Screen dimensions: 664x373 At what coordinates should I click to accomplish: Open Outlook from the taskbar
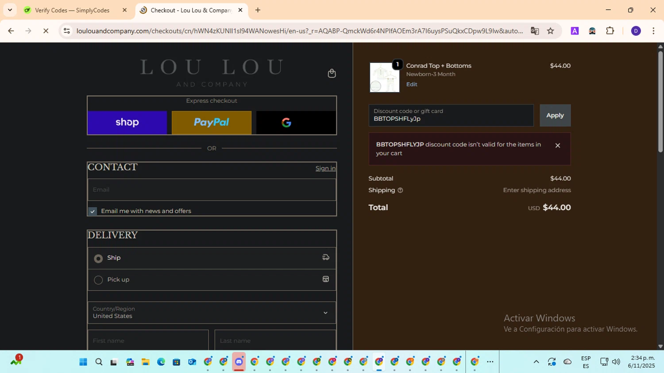pyautogui.click(x=192, y=362)
